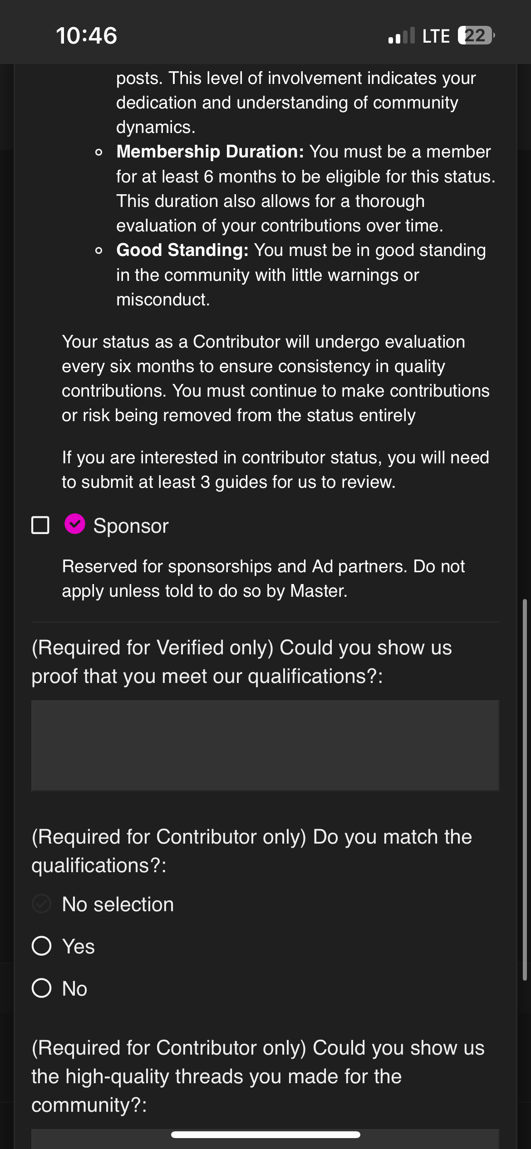Tap the "Do you match the qualifications" label

pos(251,851)
